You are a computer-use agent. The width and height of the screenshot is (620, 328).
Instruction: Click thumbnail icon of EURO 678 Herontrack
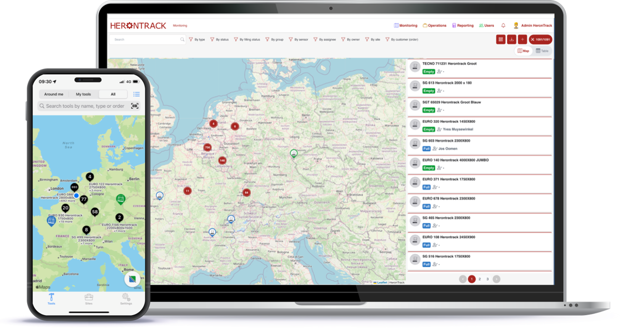point(415,202)
